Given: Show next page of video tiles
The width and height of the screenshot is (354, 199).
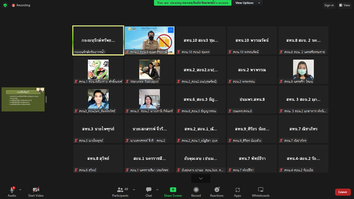Looking at the screenshot, I should click(201, 179).
